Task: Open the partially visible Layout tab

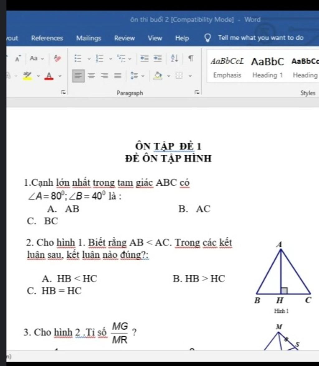Action: point(12,38)
